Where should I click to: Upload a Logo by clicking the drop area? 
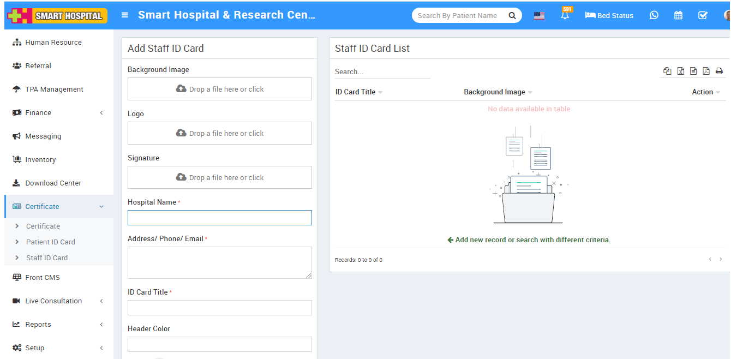pyautogui.click(x=219, y=133)
